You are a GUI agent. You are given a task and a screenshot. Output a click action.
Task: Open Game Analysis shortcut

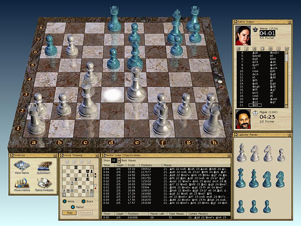coord(45,183)
